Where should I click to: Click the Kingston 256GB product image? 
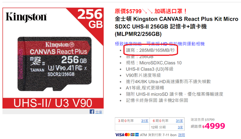coord(53,58)
